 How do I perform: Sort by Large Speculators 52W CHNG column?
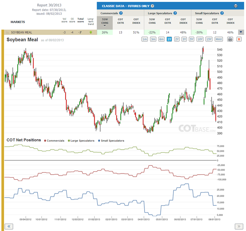pos(152,21)
